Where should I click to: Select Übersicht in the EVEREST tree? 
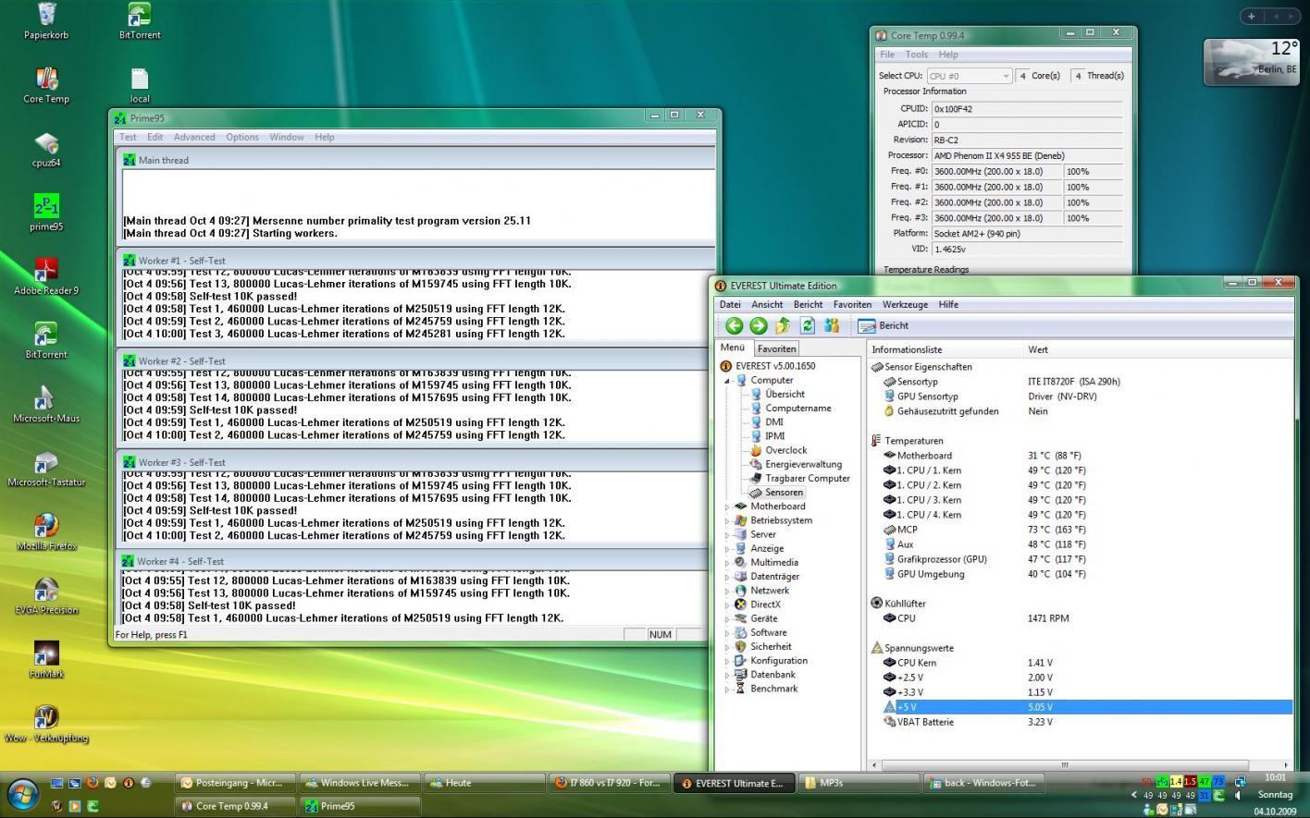click(785, 394)
